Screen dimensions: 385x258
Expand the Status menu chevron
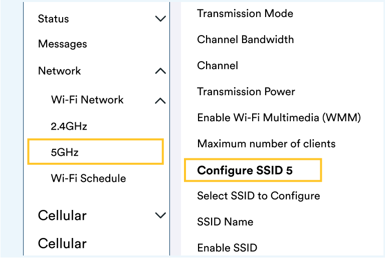[160, 19]
